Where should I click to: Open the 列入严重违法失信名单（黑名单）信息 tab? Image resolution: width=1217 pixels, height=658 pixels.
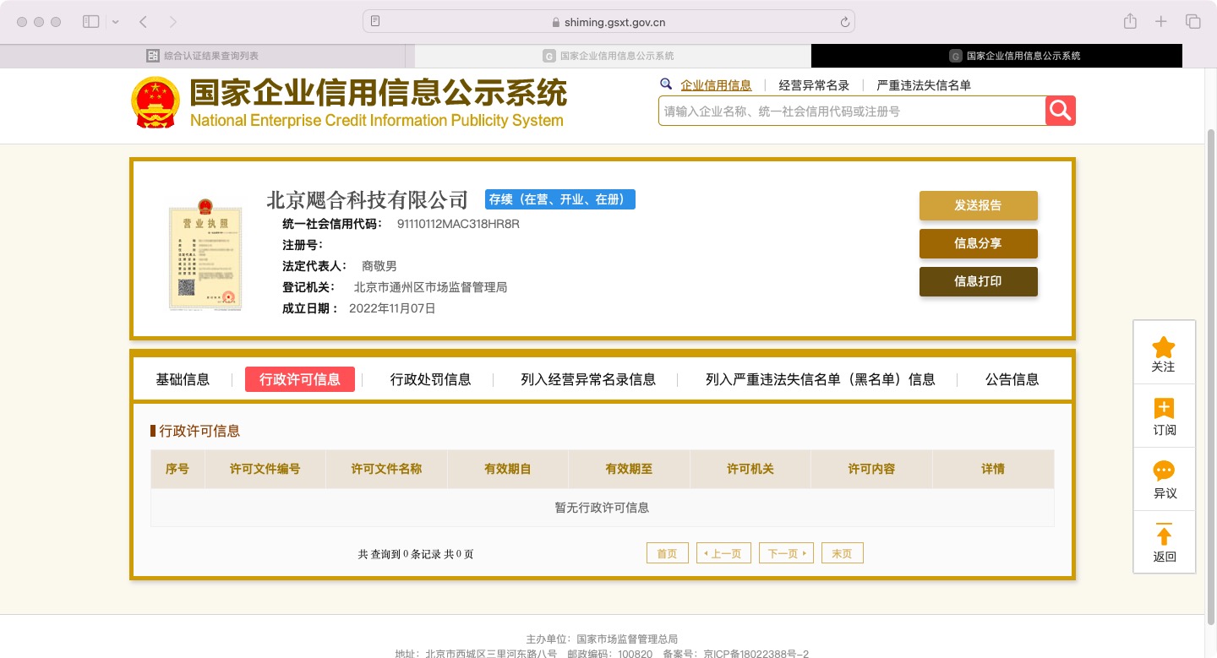[820, 379]
